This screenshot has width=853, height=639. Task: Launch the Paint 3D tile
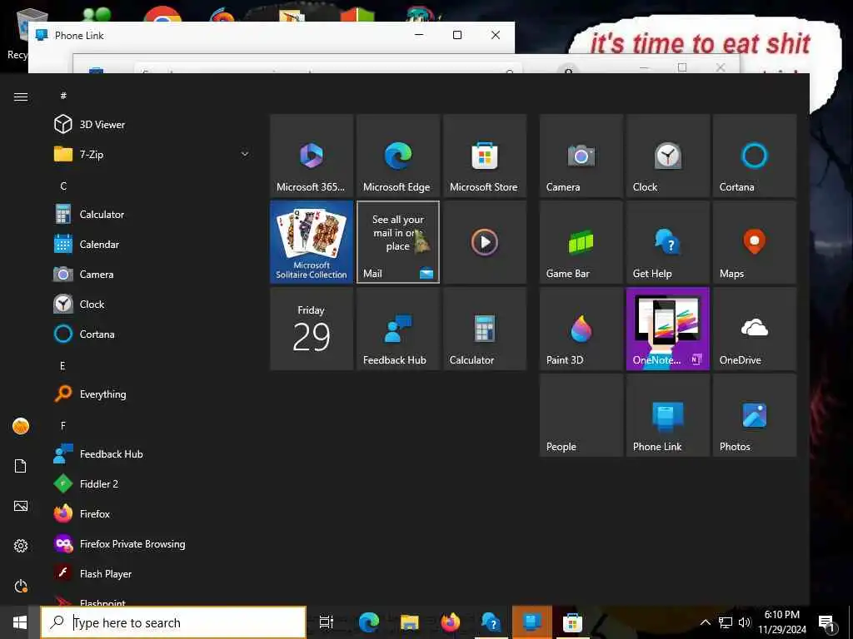click(581, 329)
